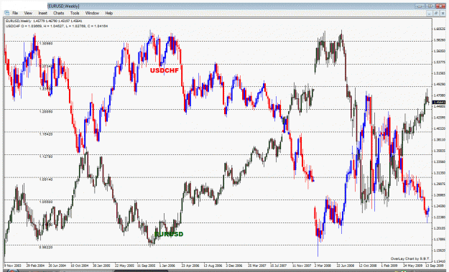The height and width of the screenshot is (272, 449).
Task: Click the OverLay Chart by S.B.T. text
Action: pos(410,258)
